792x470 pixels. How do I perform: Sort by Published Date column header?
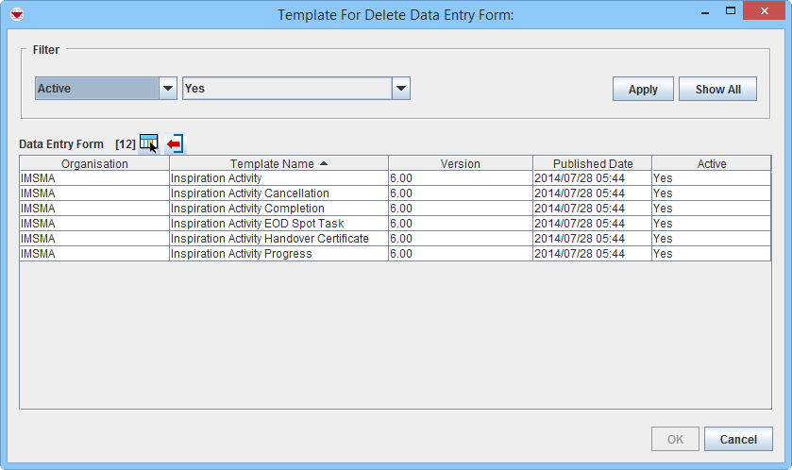pyautogui.click(x=592, y=163)
